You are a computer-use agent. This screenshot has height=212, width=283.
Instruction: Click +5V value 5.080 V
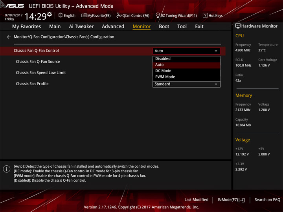click(x=264, y=154)
